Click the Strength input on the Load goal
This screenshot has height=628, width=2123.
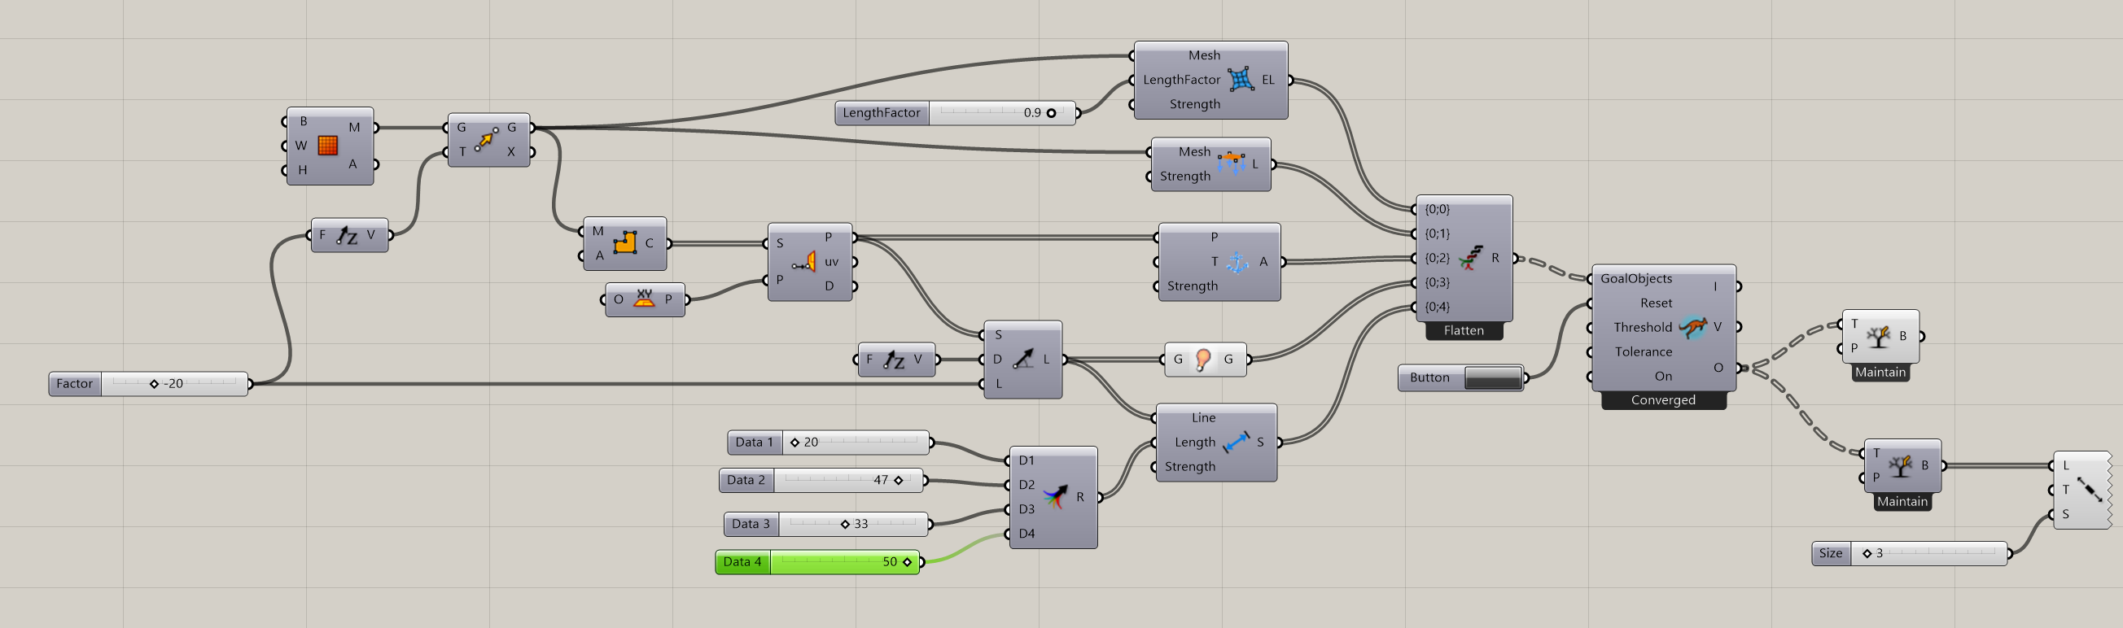click(x=1185, y=177)
